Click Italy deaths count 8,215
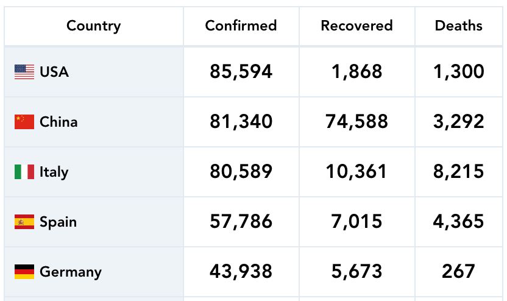The height and width of the screenshot is (301, 507). (x=458, y=172)
